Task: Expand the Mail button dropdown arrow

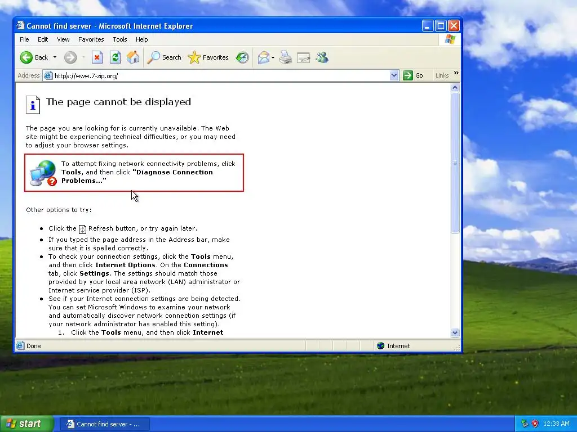Action: (273, 57)
